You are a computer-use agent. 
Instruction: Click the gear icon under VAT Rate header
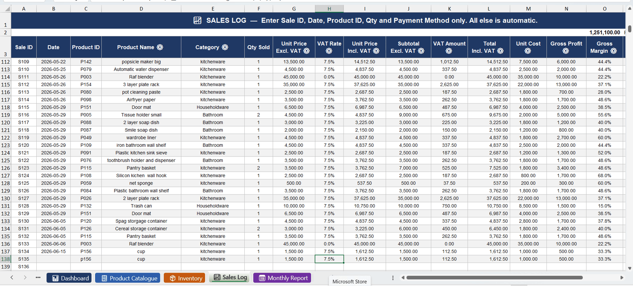329,51
